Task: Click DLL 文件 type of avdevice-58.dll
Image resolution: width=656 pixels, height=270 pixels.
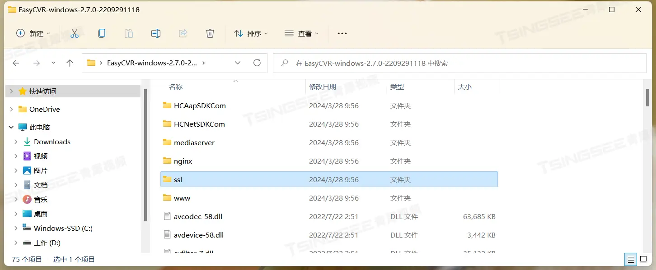Action: [404, 235]
